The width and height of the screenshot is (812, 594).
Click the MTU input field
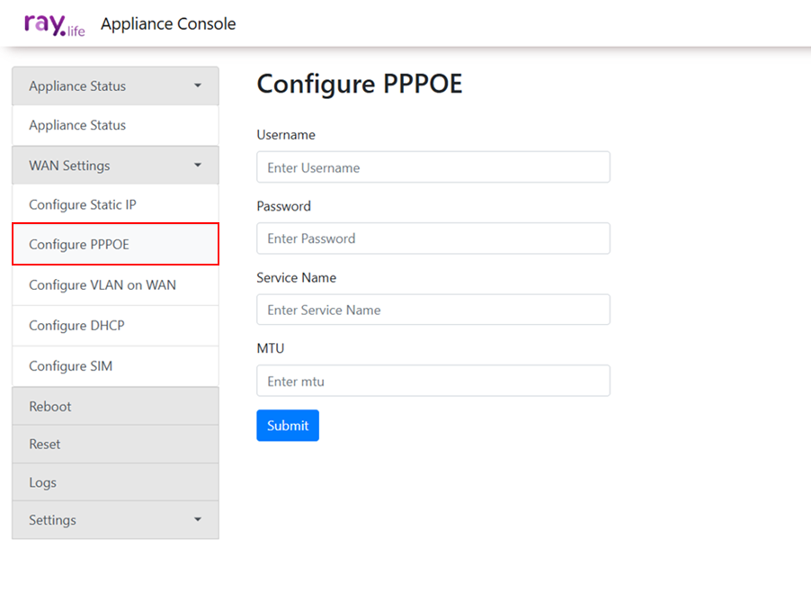click(x=433, y=382)
